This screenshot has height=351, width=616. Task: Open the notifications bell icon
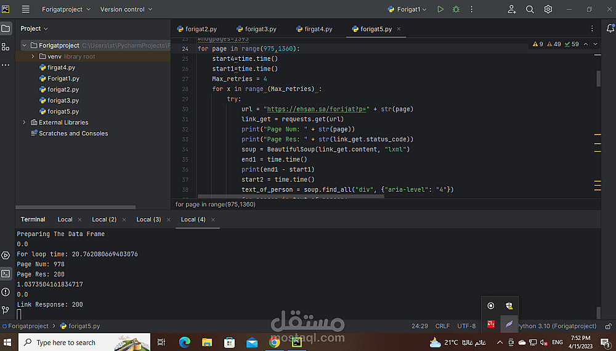[610, 29]
